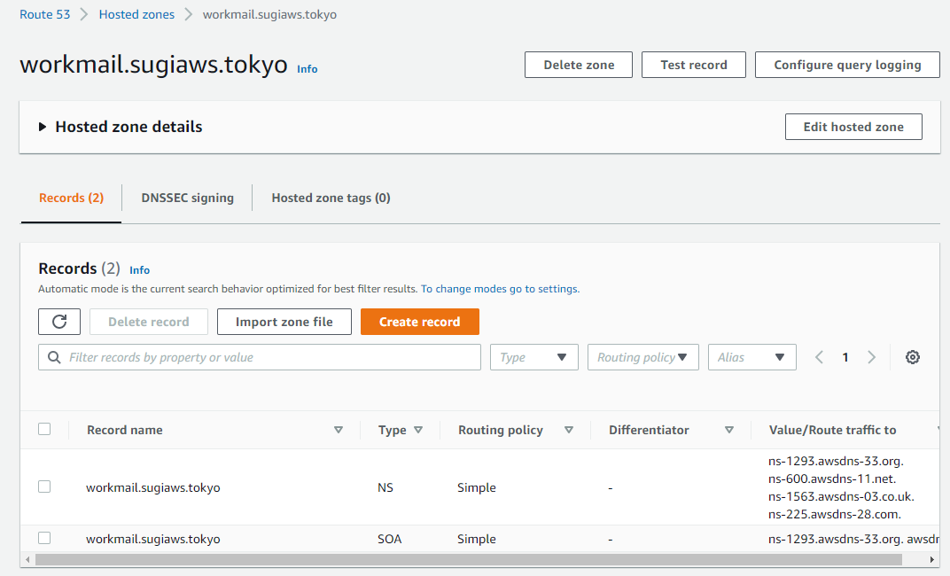Image resolution: width=950 pixels, height=576 pixels.
Task: Switch to Records (2) tab
Action: pyautogui.click(x=72, y=198)
